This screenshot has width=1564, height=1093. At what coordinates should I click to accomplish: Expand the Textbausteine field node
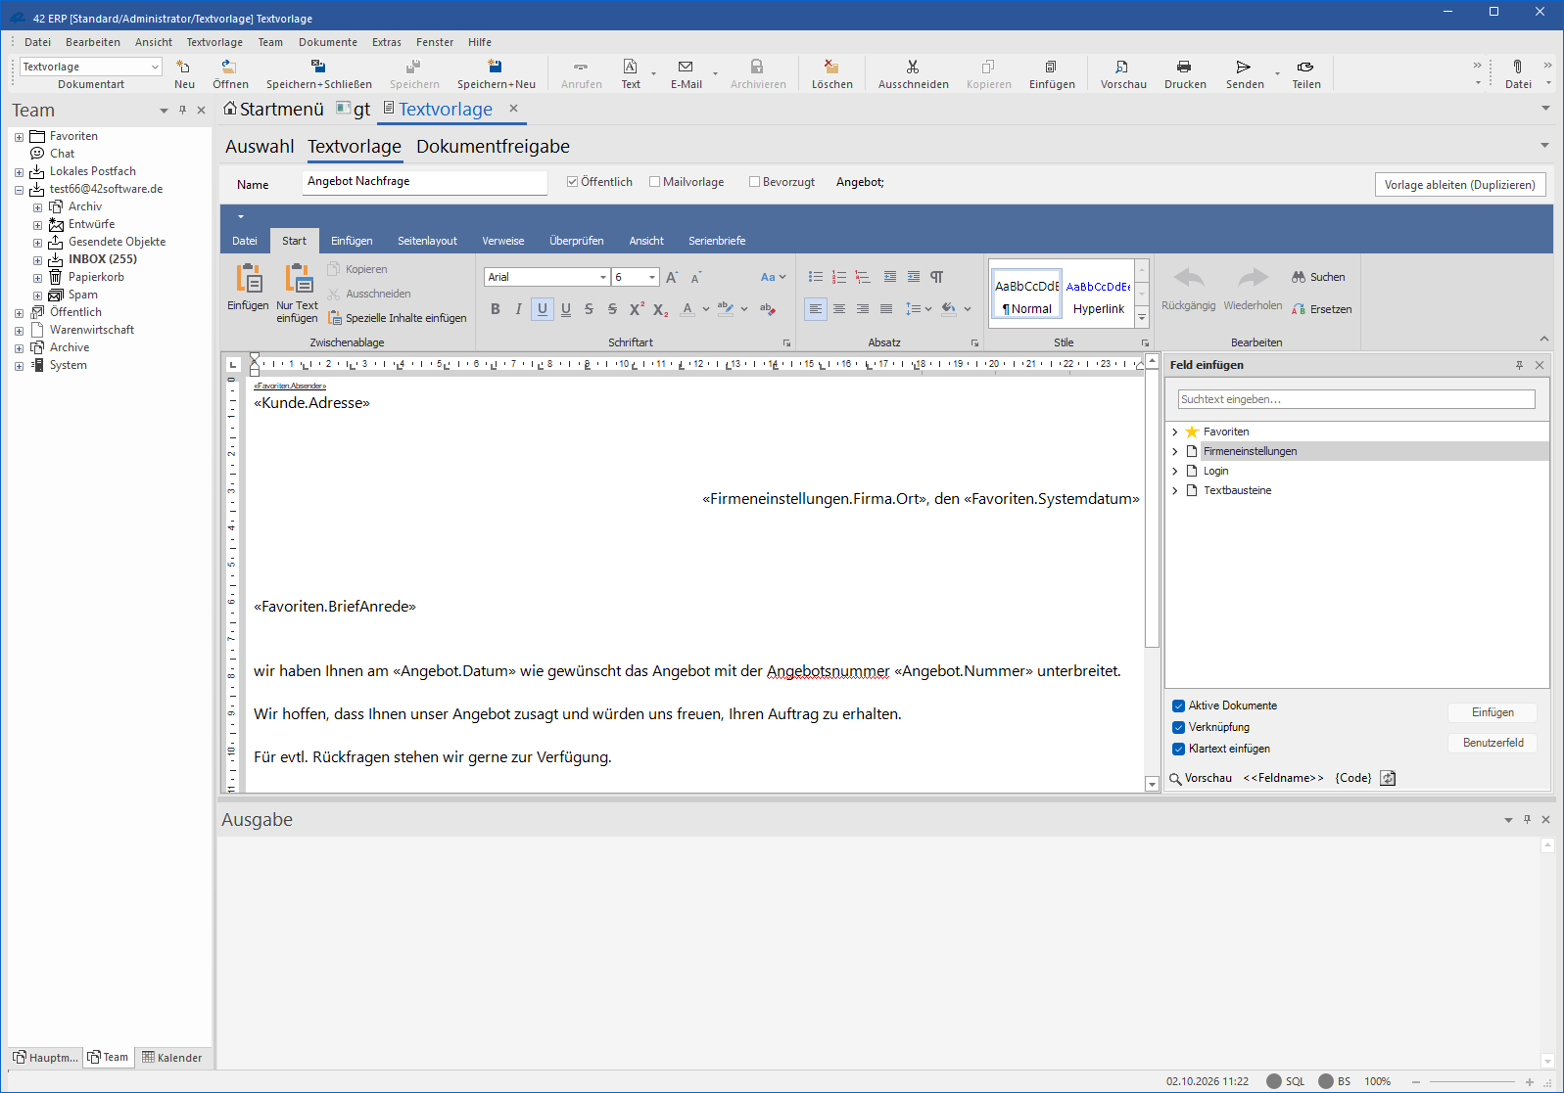[x=1175, y=490]
